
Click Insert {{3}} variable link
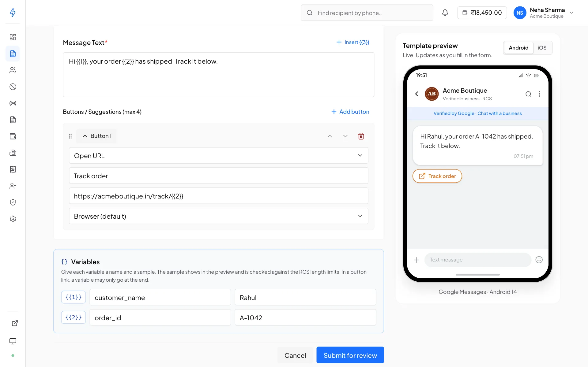pos(352,42)
